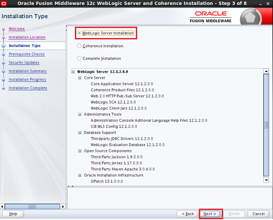
Task: Click the Installation Location step bullet icon
Action: 4,37
